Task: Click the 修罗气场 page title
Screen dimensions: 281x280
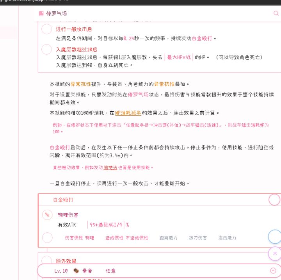Action: pyautogui.click(x=57, y=14)
